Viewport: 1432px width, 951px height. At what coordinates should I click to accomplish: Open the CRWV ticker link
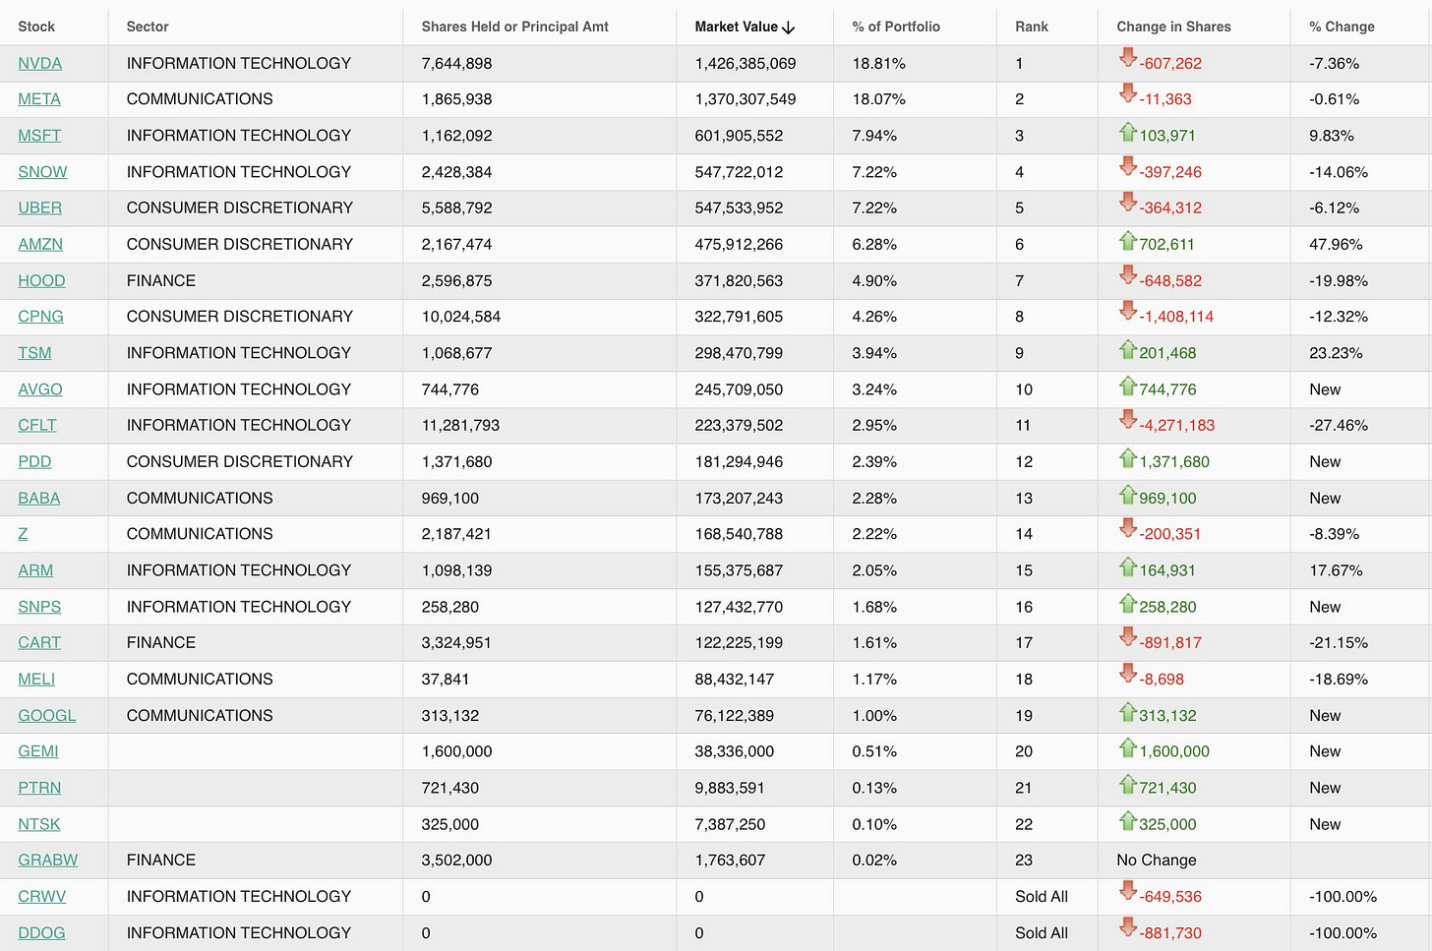pos(42,896)
